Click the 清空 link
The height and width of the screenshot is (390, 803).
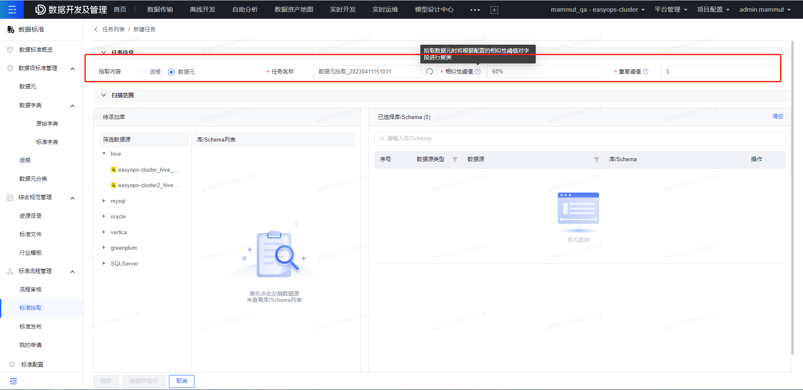[x=777, y=116]
